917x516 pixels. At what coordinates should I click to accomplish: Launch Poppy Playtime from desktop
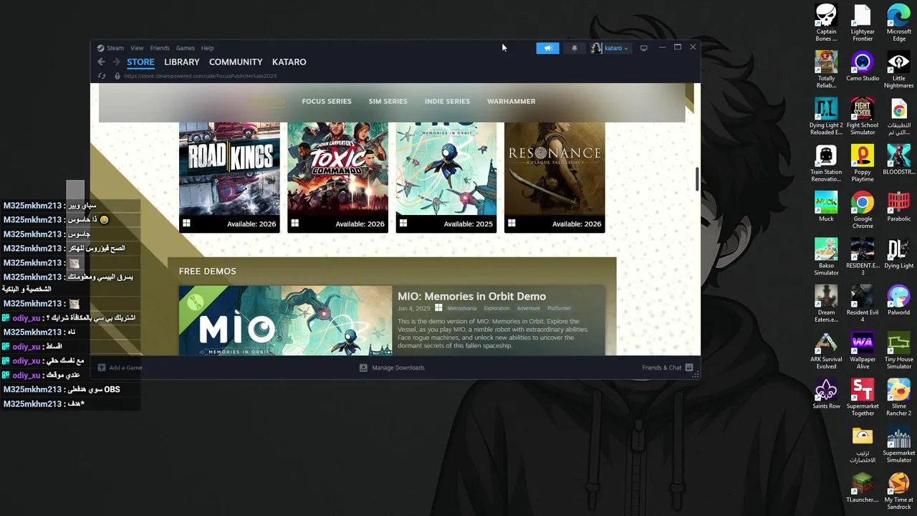point(863,163)
